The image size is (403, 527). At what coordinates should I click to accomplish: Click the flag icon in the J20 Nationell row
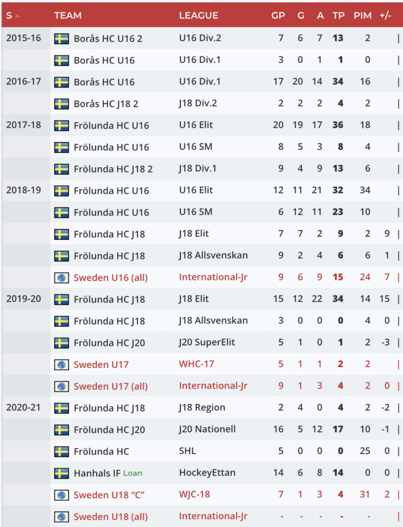click(x=62, y=430)
